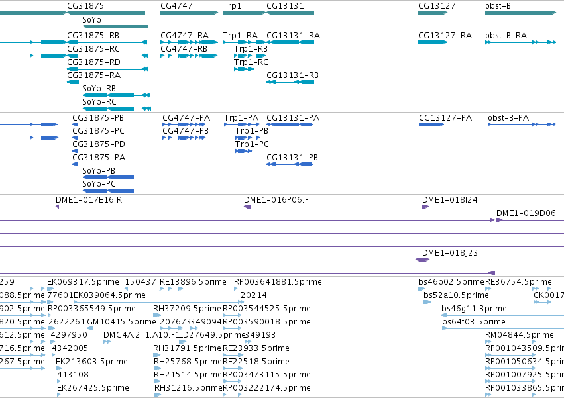Select the CG4747 gene bar
This screenshot has width=564, height=398.
[x=189, y=13]
